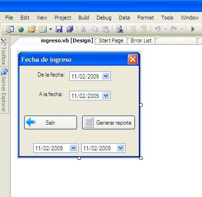Screen dimensions: 202x197
Task: Click the New Project toolbar icon
Action: point(10,29)
